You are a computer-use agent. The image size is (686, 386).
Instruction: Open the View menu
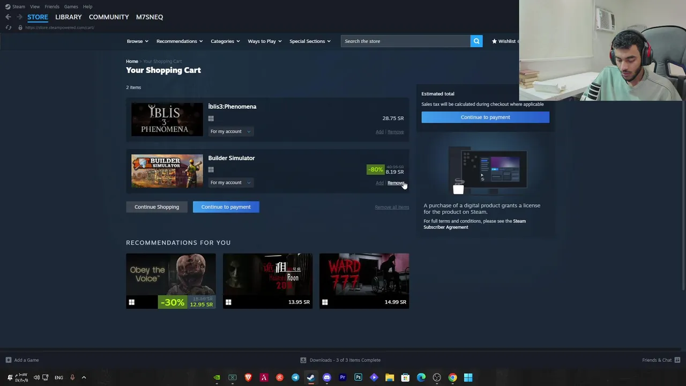(35, 6)
